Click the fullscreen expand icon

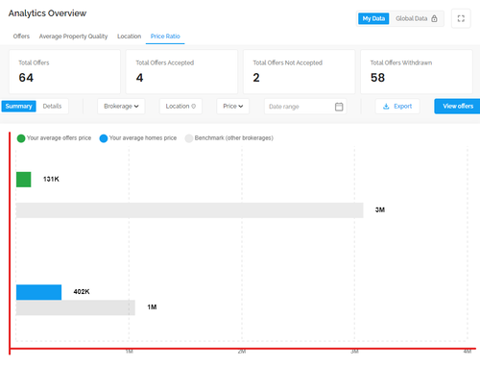click(x=461, y=18)
